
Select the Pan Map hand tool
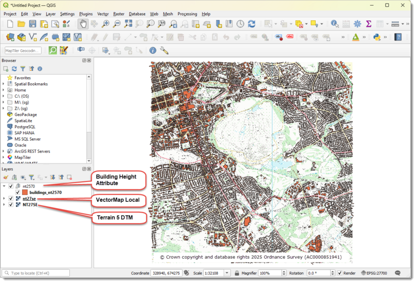tap(83, 24)
